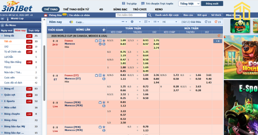Toggle favorites star in BÓNG LĂN header

[104, 30]
